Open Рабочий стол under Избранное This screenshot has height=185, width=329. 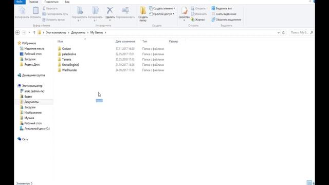pos(33,53)
